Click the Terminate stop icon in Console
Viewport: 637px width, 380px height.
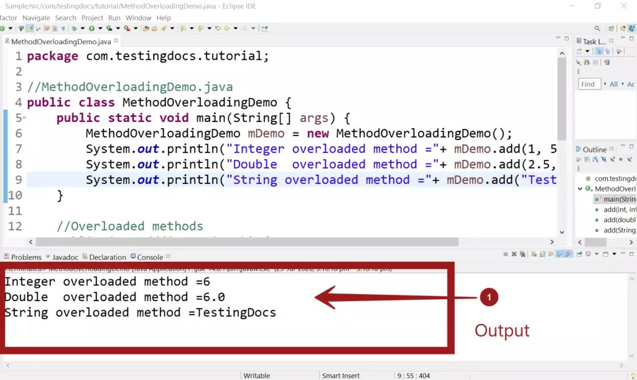(505, 254)
